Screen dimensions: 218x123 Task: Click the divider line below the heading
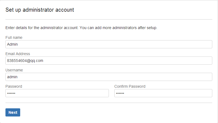point(109,20)
